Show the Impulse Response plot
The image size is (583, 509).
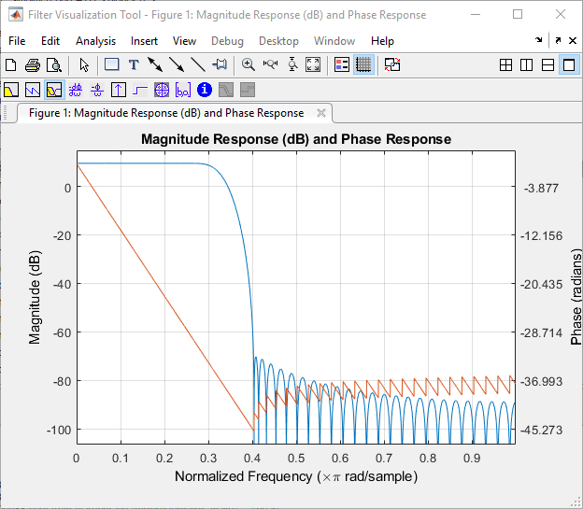119,91
